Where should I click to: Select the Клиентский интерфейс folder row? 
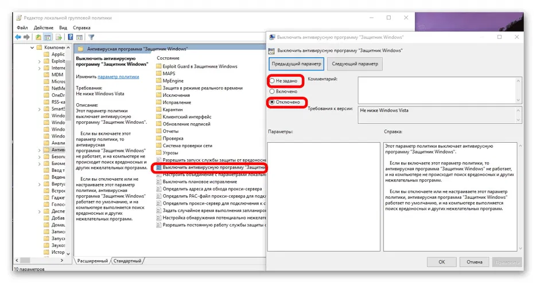(x=184, y=117)
